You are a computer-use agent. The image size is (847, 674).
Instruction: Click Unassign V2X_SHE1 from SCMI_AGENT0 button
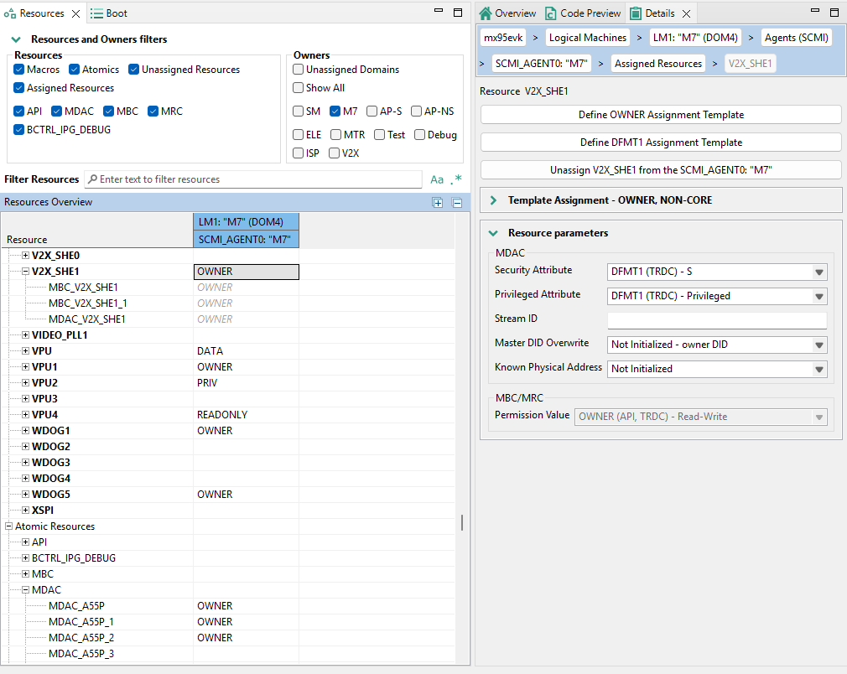661,170
